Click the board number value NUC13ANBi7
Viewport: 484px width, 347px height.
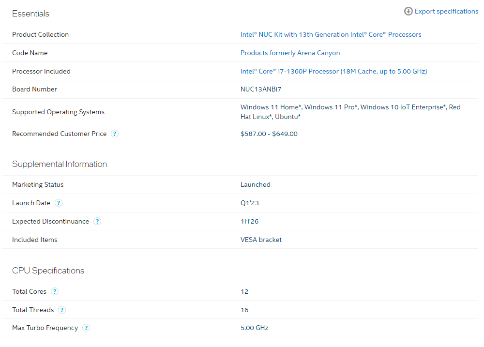pos(261,90)
